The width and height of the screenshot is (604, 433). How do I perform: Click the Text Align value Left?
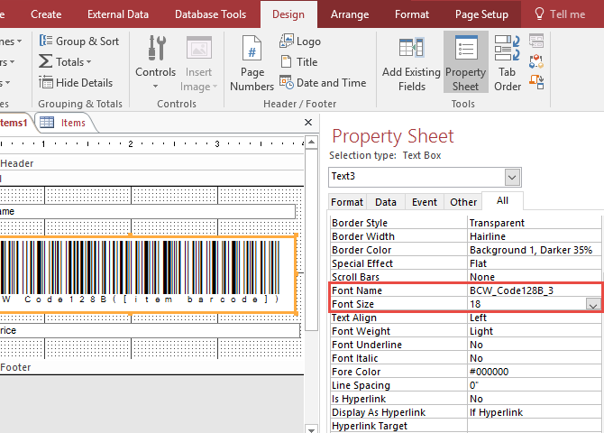534,318
